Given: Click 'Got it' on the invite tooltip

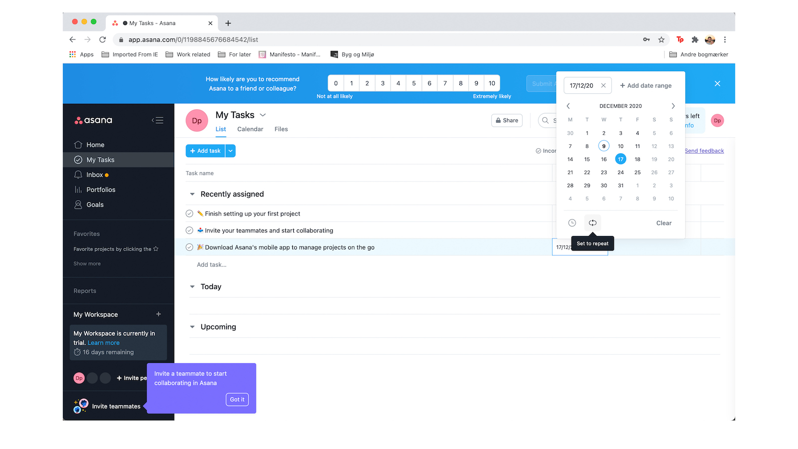Looking at the screenshot, I should [x=237, y=399].
